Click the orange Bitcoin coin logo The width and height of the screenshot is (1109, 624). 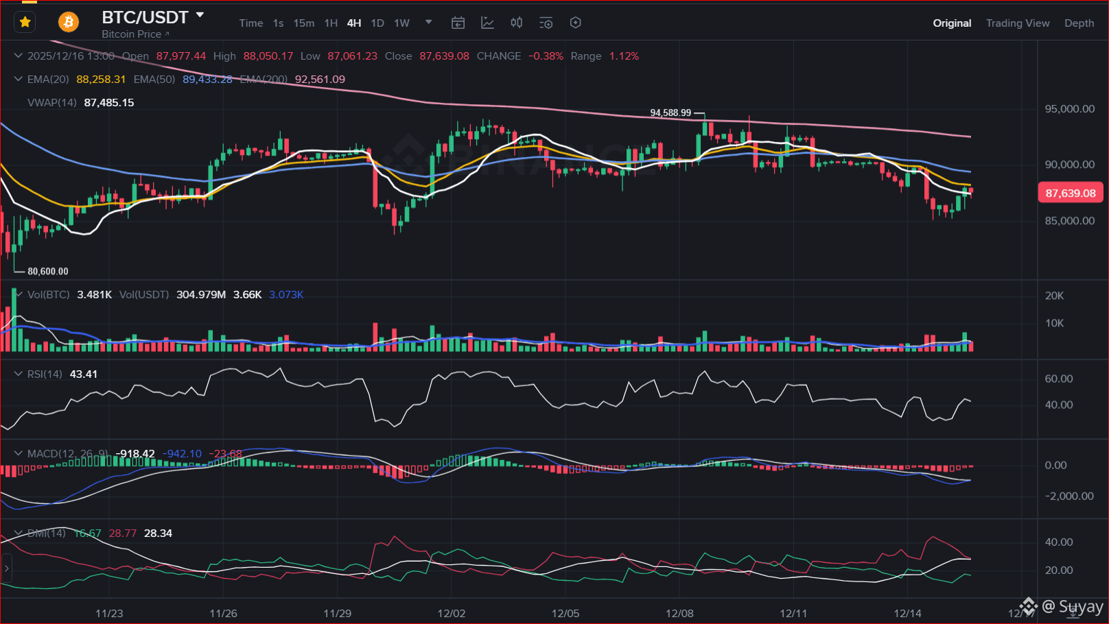pos(68,23)
